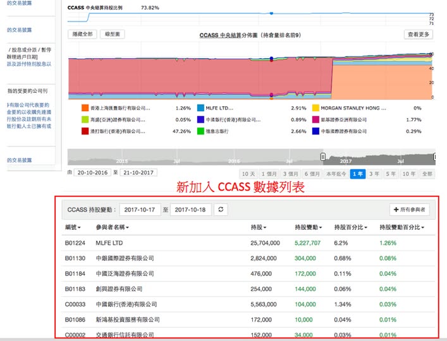Toggle the green Deutsche Bank legend swatch
The image size is (447, 341).
coord(200,131)
